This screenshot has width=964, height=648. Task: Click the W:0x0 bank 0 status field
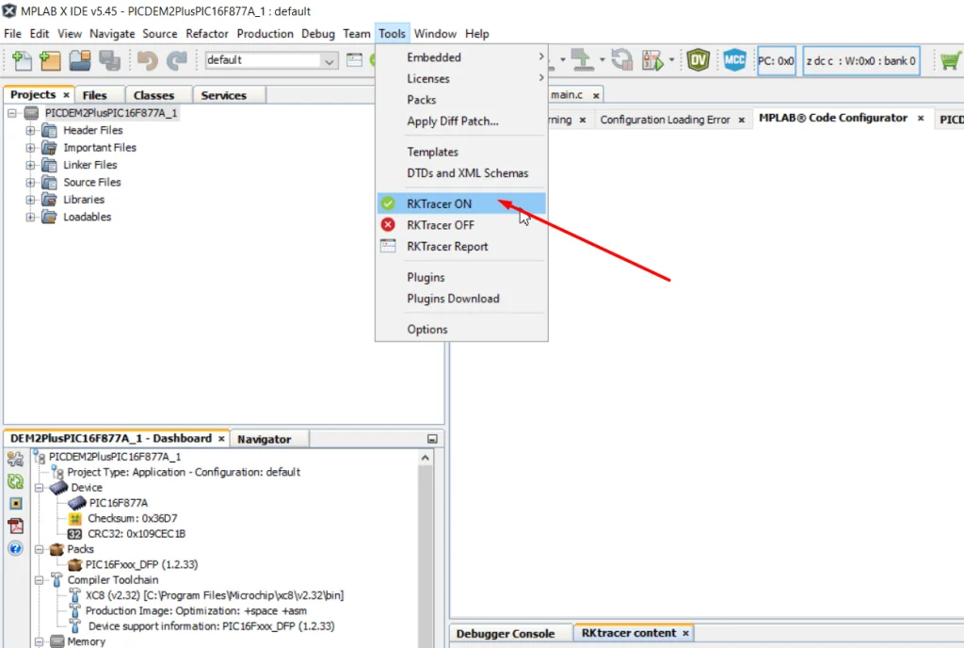[x=861, y=61]
